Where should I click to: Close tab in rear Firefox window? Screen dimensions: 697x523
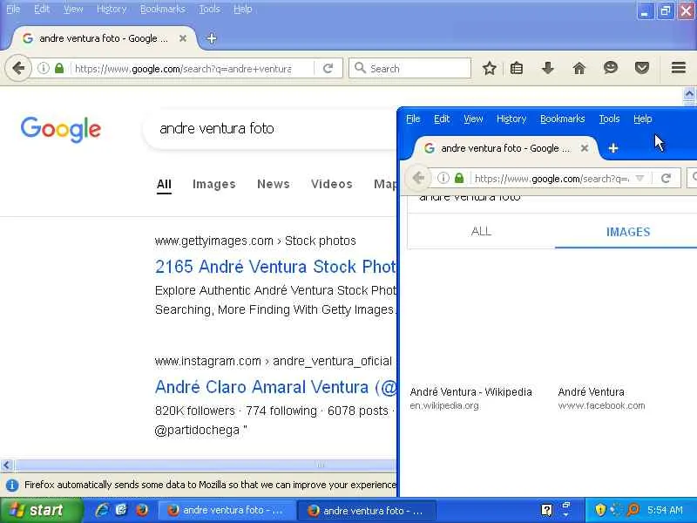(x=183, y=38)
